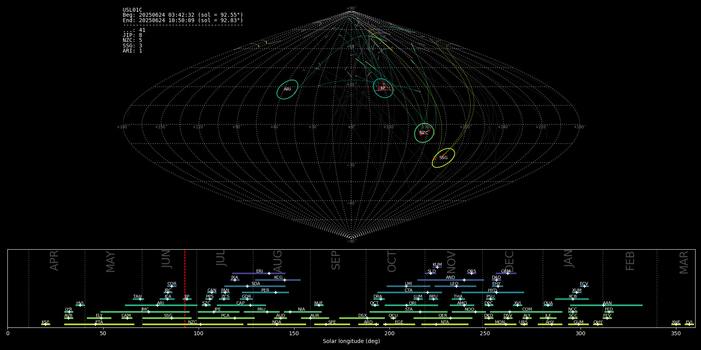Image resolution: width=701 pixels, height=350 pixels.
Task: Click the EVI shower label in timeline
Action: tap(689, 322)
